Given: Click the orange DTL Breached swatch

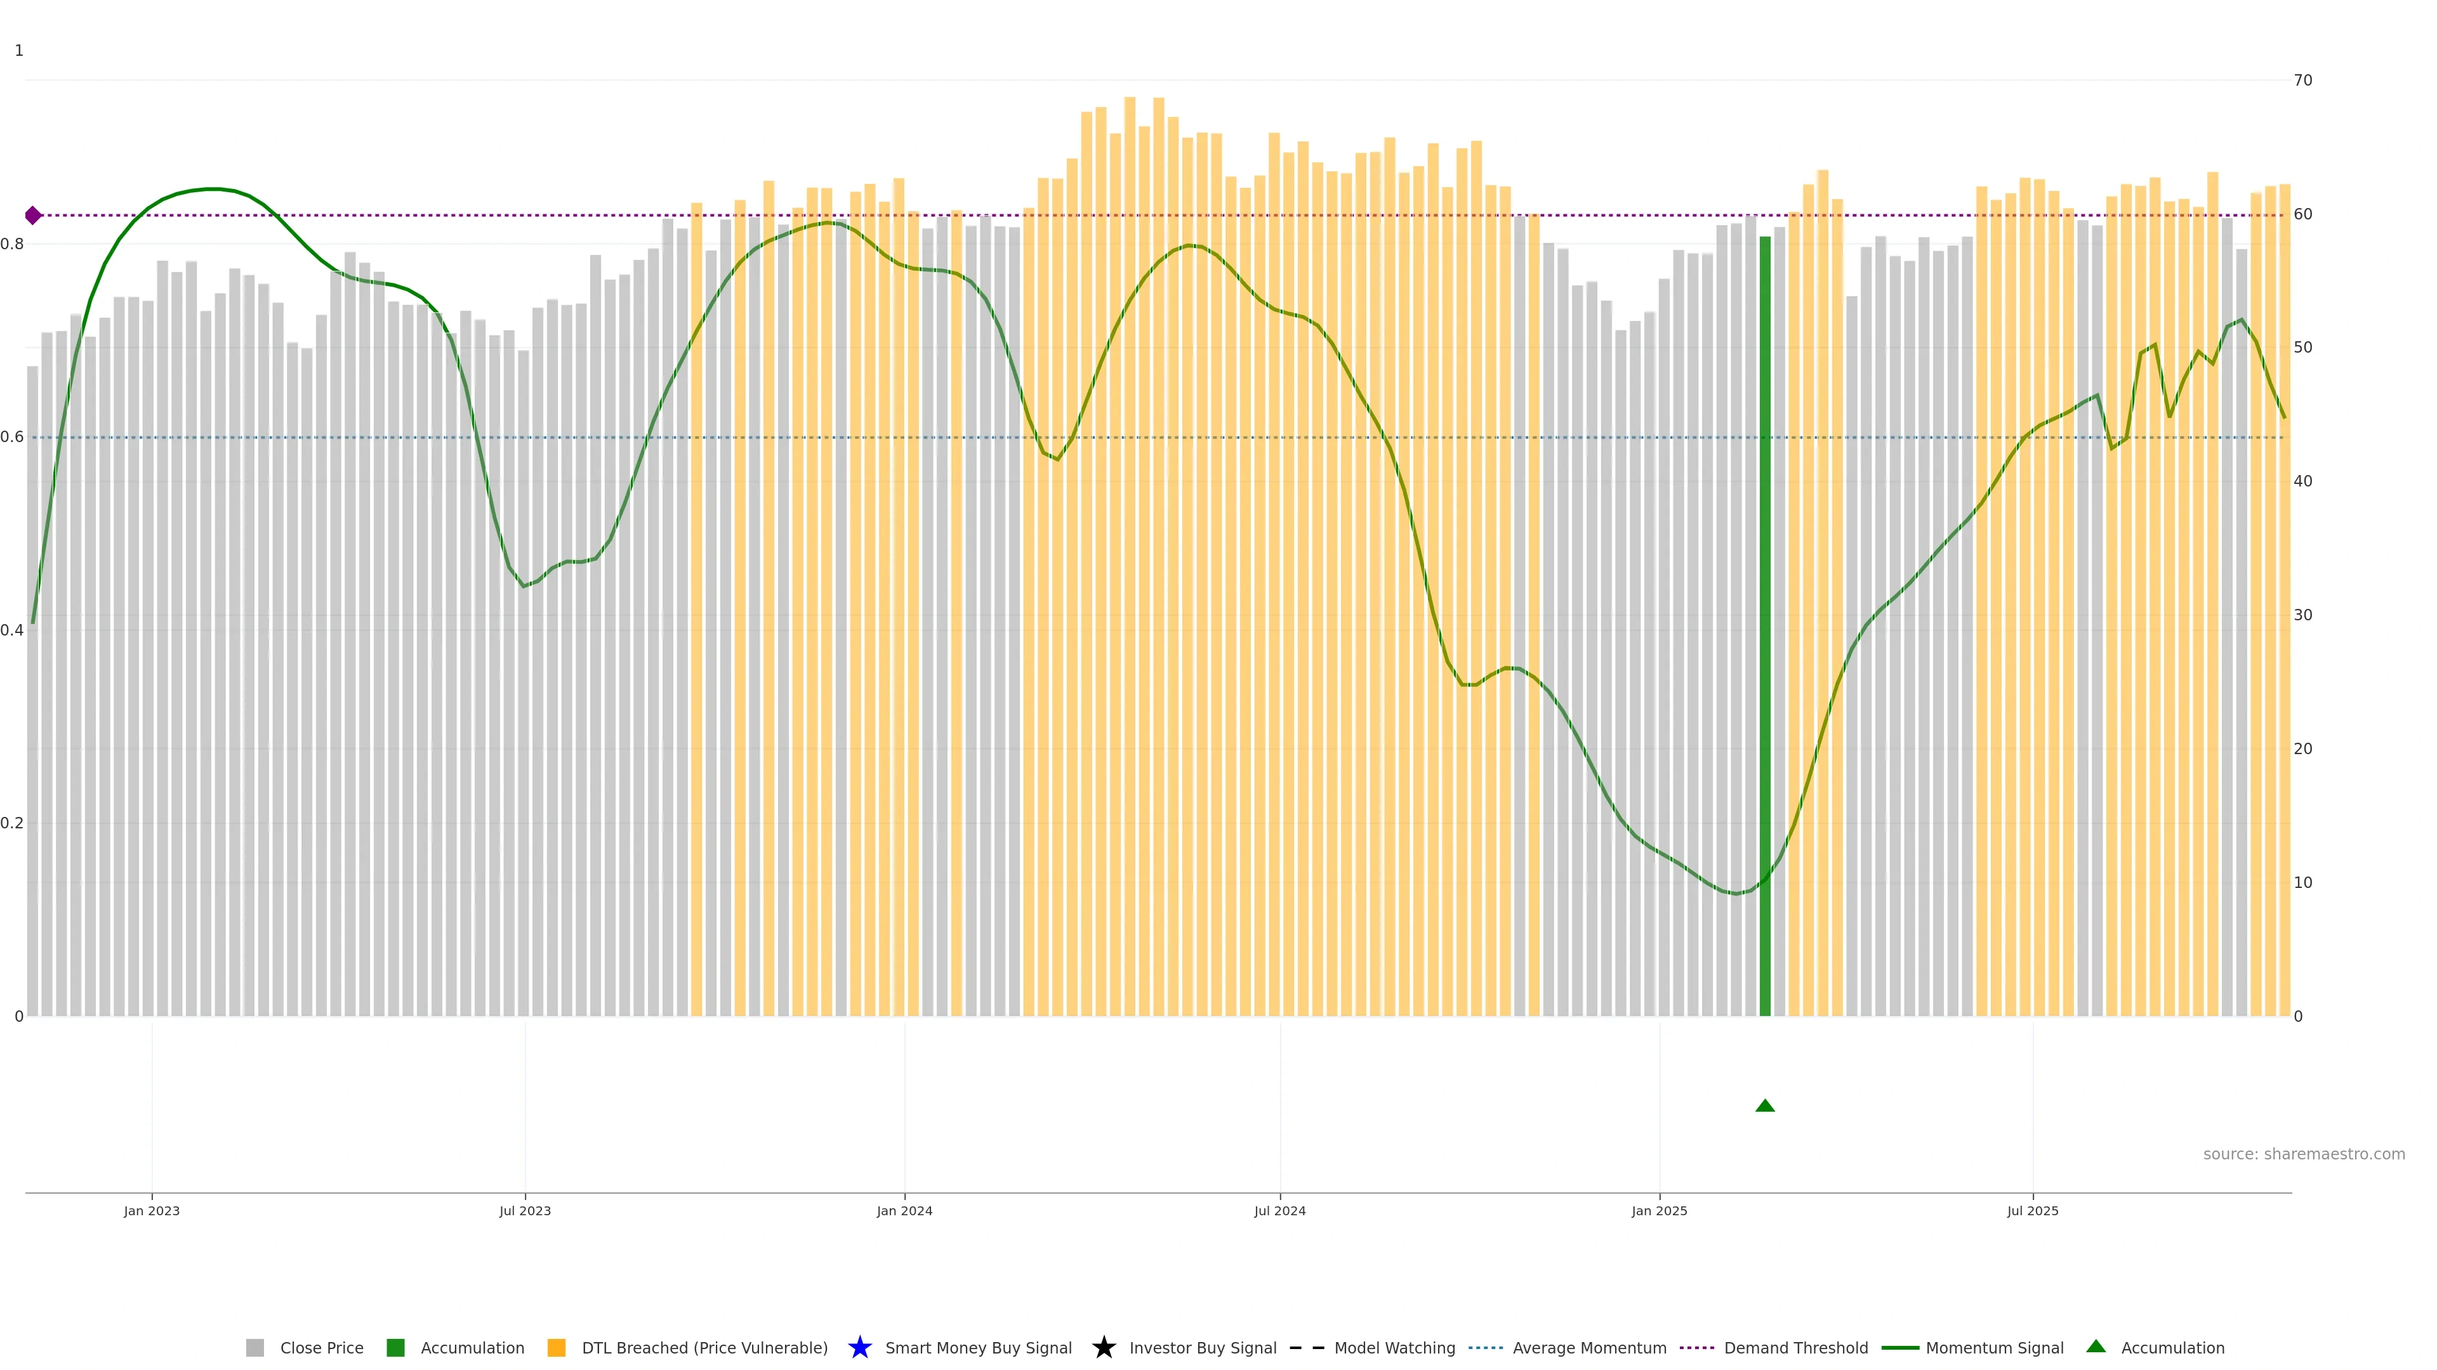Looking at the screenshot, I should [x=557, y=1347].
